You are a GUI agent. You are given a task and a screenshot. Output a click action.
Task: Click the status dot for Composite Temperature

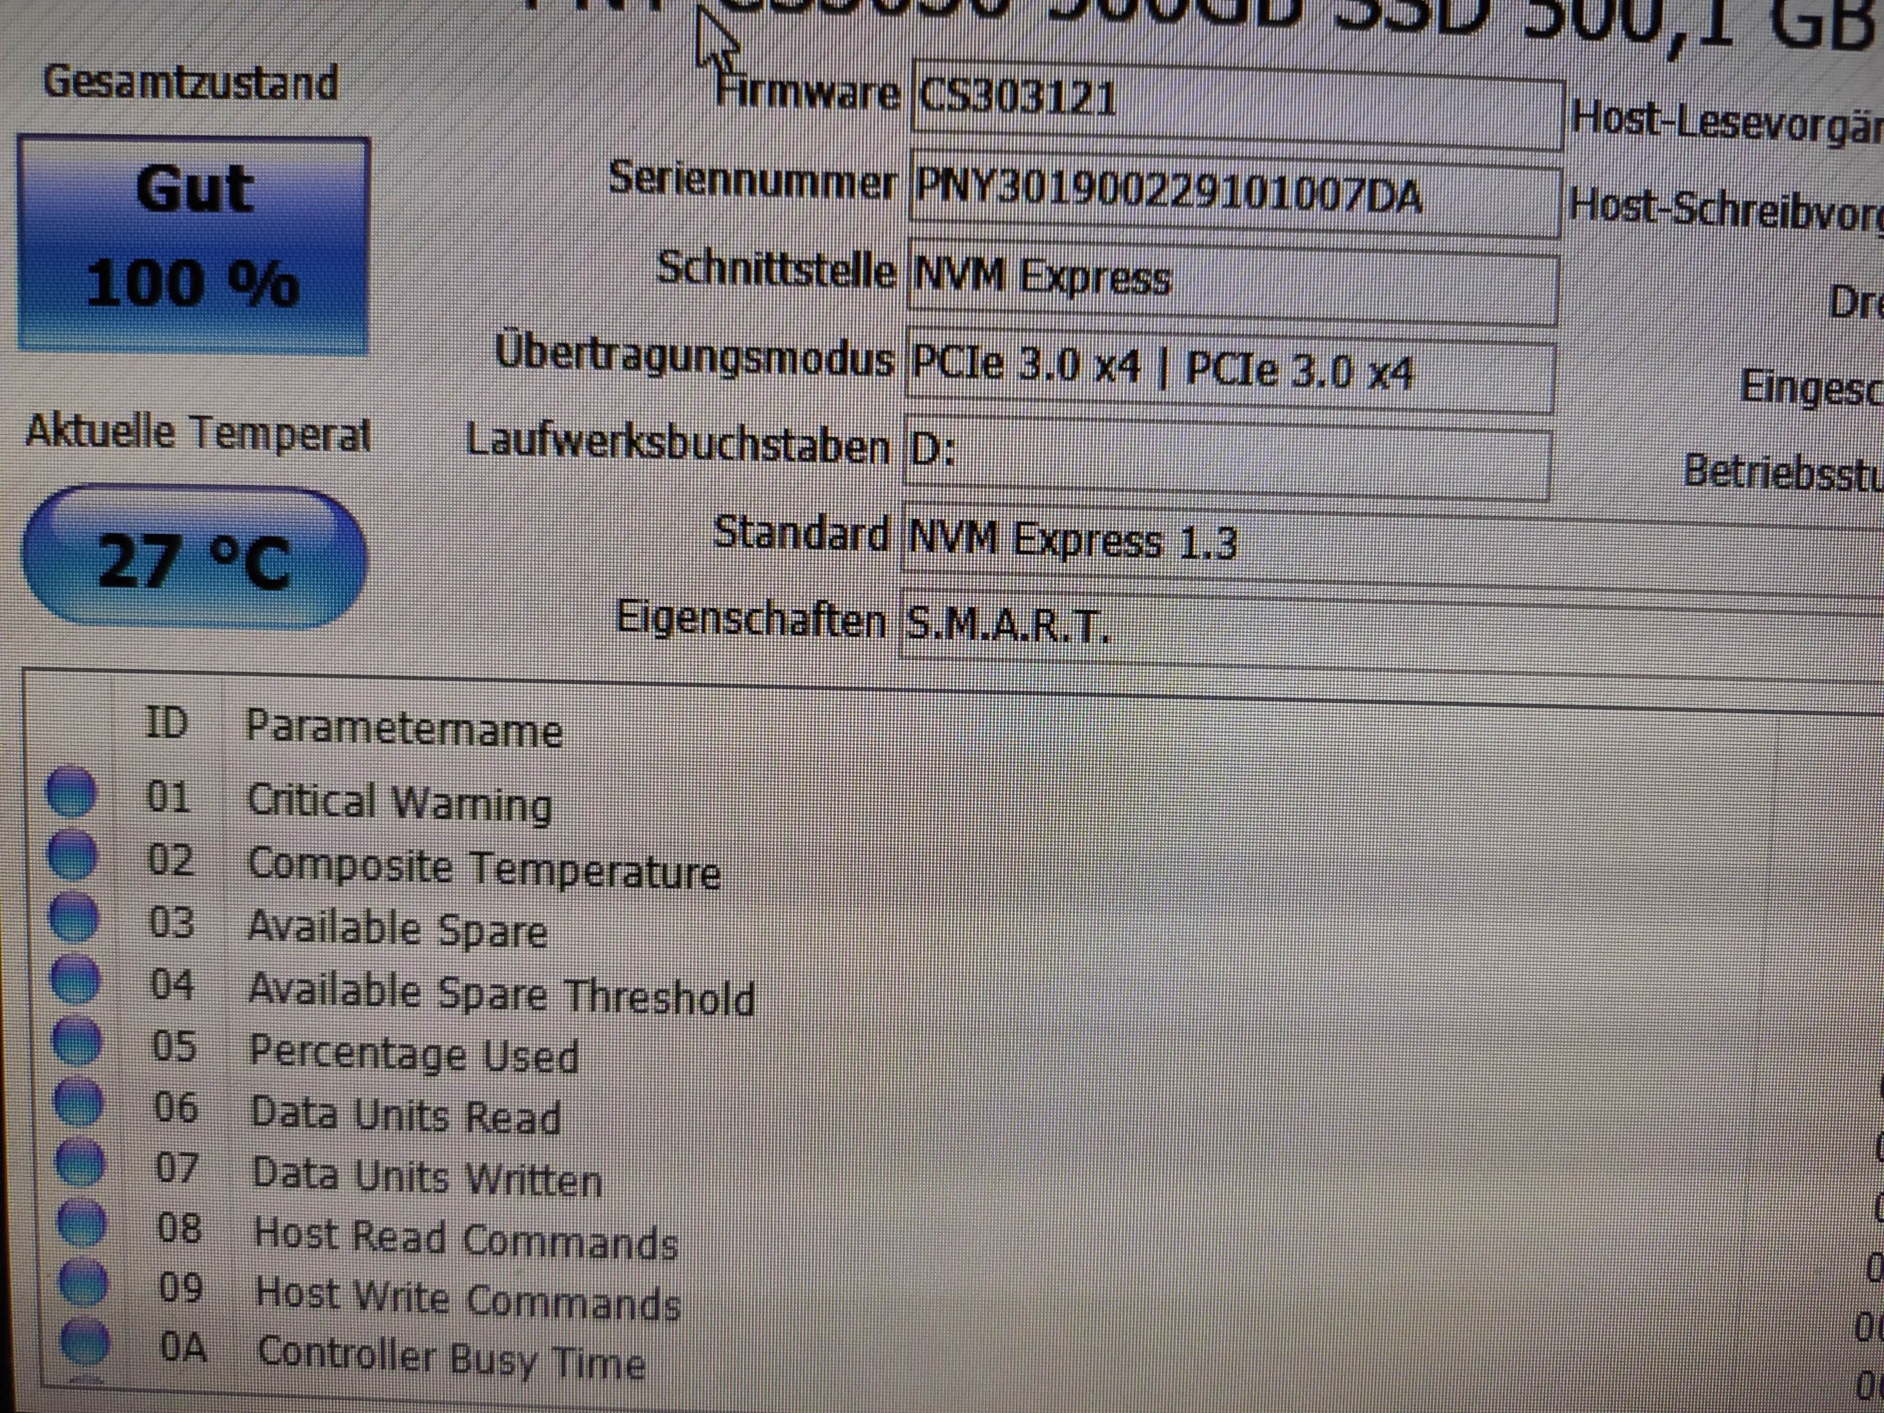pyautogui.click(x=73, y=855)
